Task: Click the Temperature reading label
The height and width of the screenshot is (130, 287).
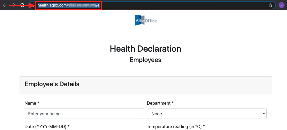Action: click(176, 126)
